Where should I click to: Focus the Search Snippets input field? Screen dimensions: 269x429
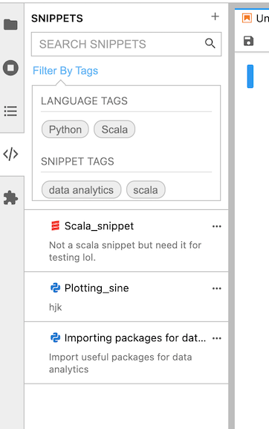pyautogui.click(x=126, y=45)
